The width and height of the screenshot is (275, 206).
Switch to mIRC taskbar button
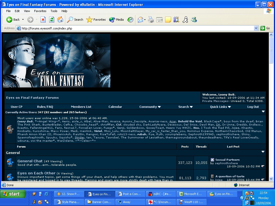point(161,194)
